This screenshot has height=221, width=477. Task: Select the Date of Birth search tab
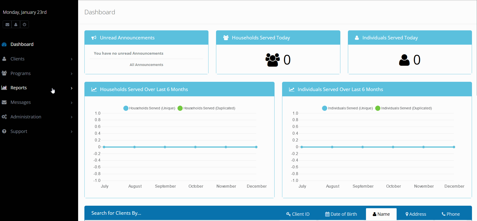click(x=341, y=214)
